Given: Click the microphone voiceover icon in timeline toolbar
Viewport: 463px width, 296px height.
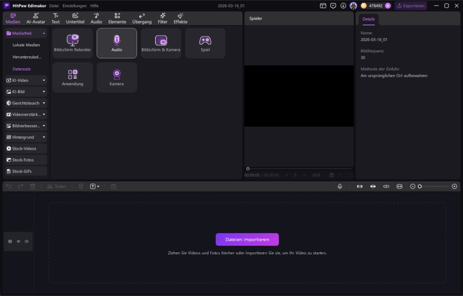Looking at the screenshot, I should click(340, 187).
